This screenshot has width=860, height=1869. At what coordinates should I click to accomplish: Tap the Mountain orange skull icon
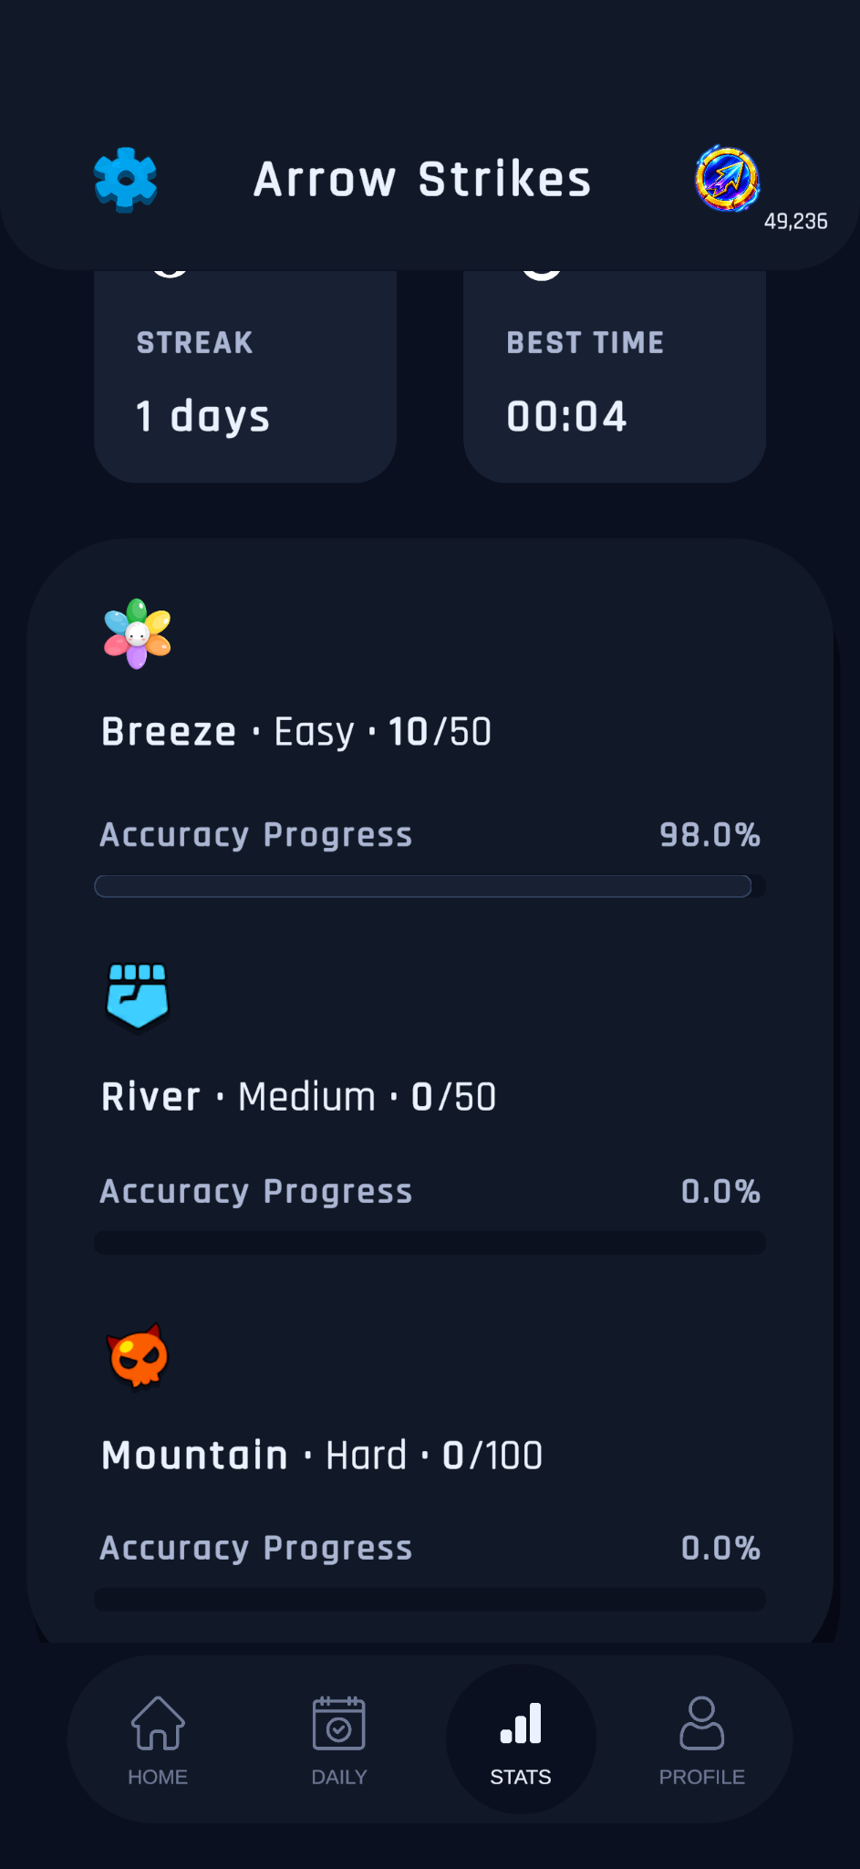138,1356
